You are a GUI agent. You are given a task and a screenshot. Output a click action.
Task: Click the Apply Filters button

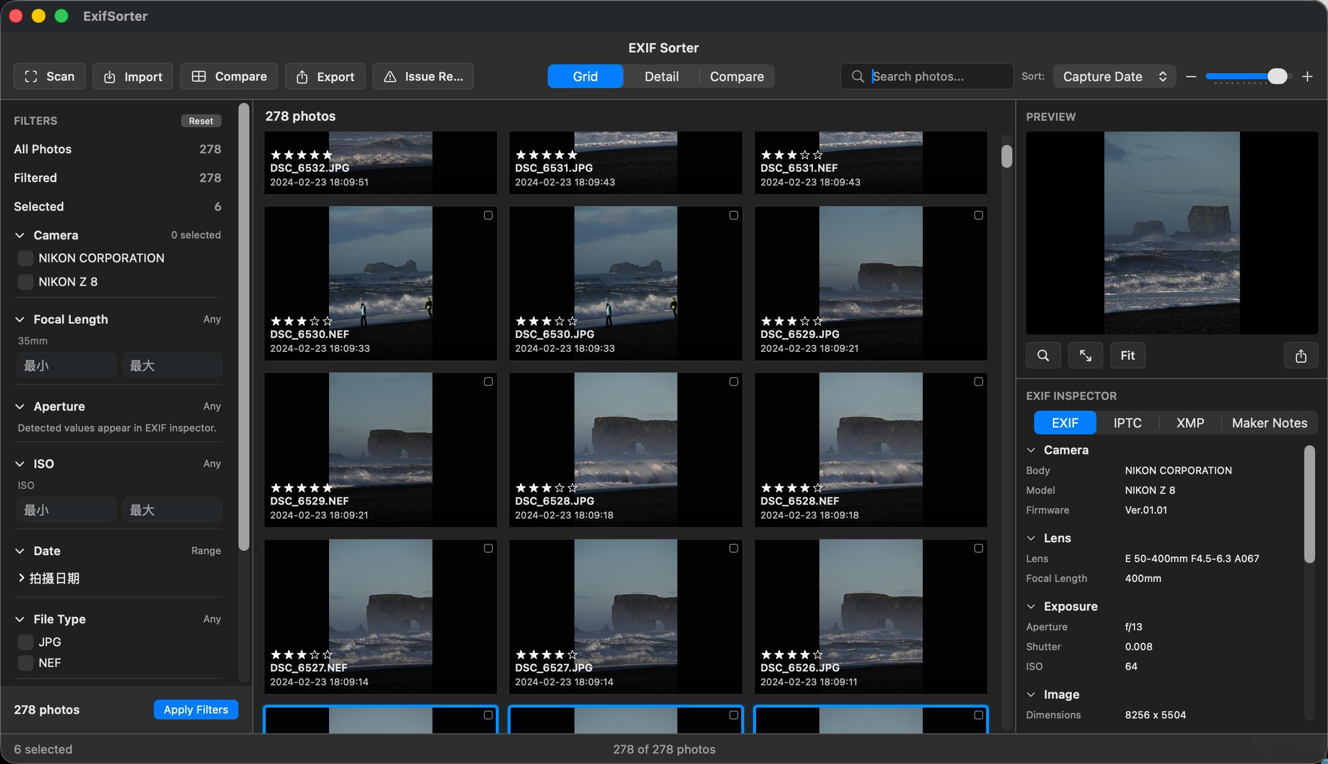pyautogui.click(x=196, y=710)
